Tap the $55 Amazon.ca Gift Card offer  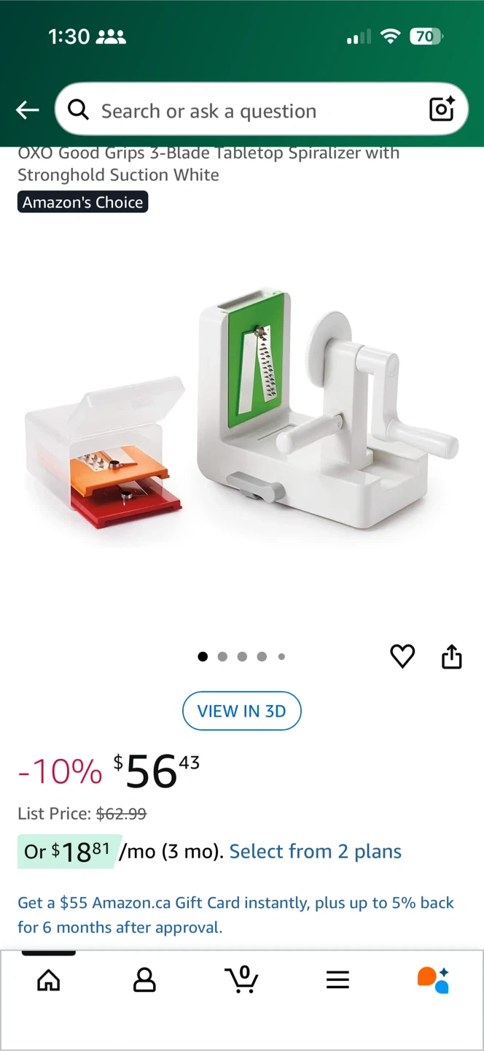(x=236, y=915)
